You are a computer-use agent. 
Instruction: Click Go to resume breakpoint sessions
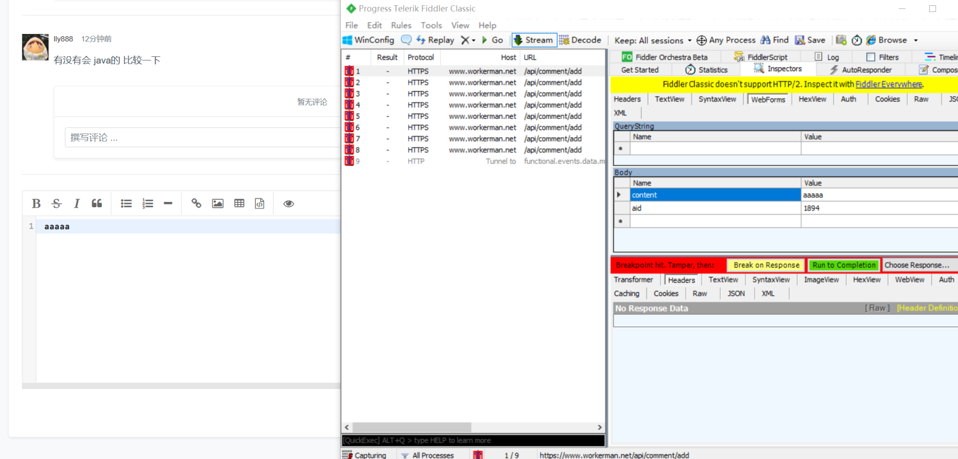pos(492,40)
